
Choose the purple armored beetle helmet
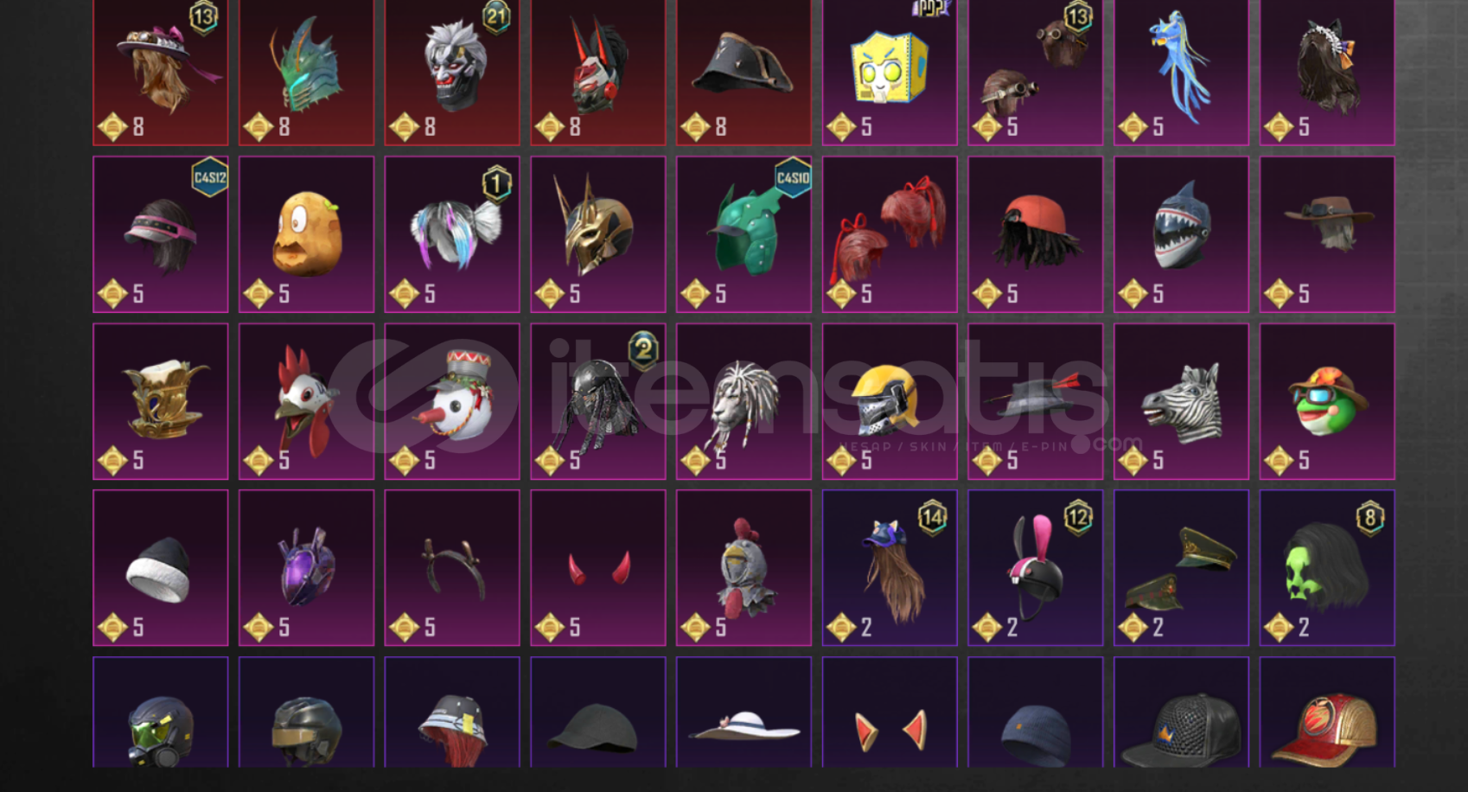coord(306,568)
